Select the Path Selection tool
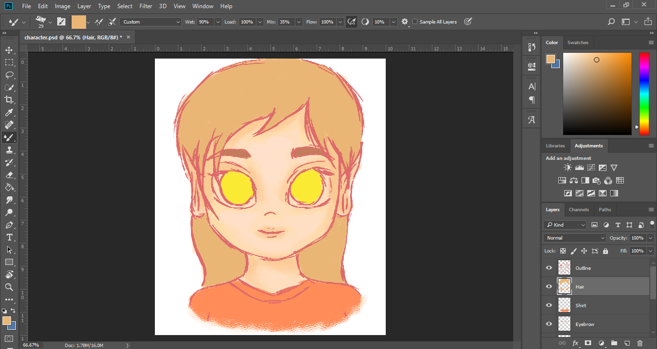 click(9, 250)
